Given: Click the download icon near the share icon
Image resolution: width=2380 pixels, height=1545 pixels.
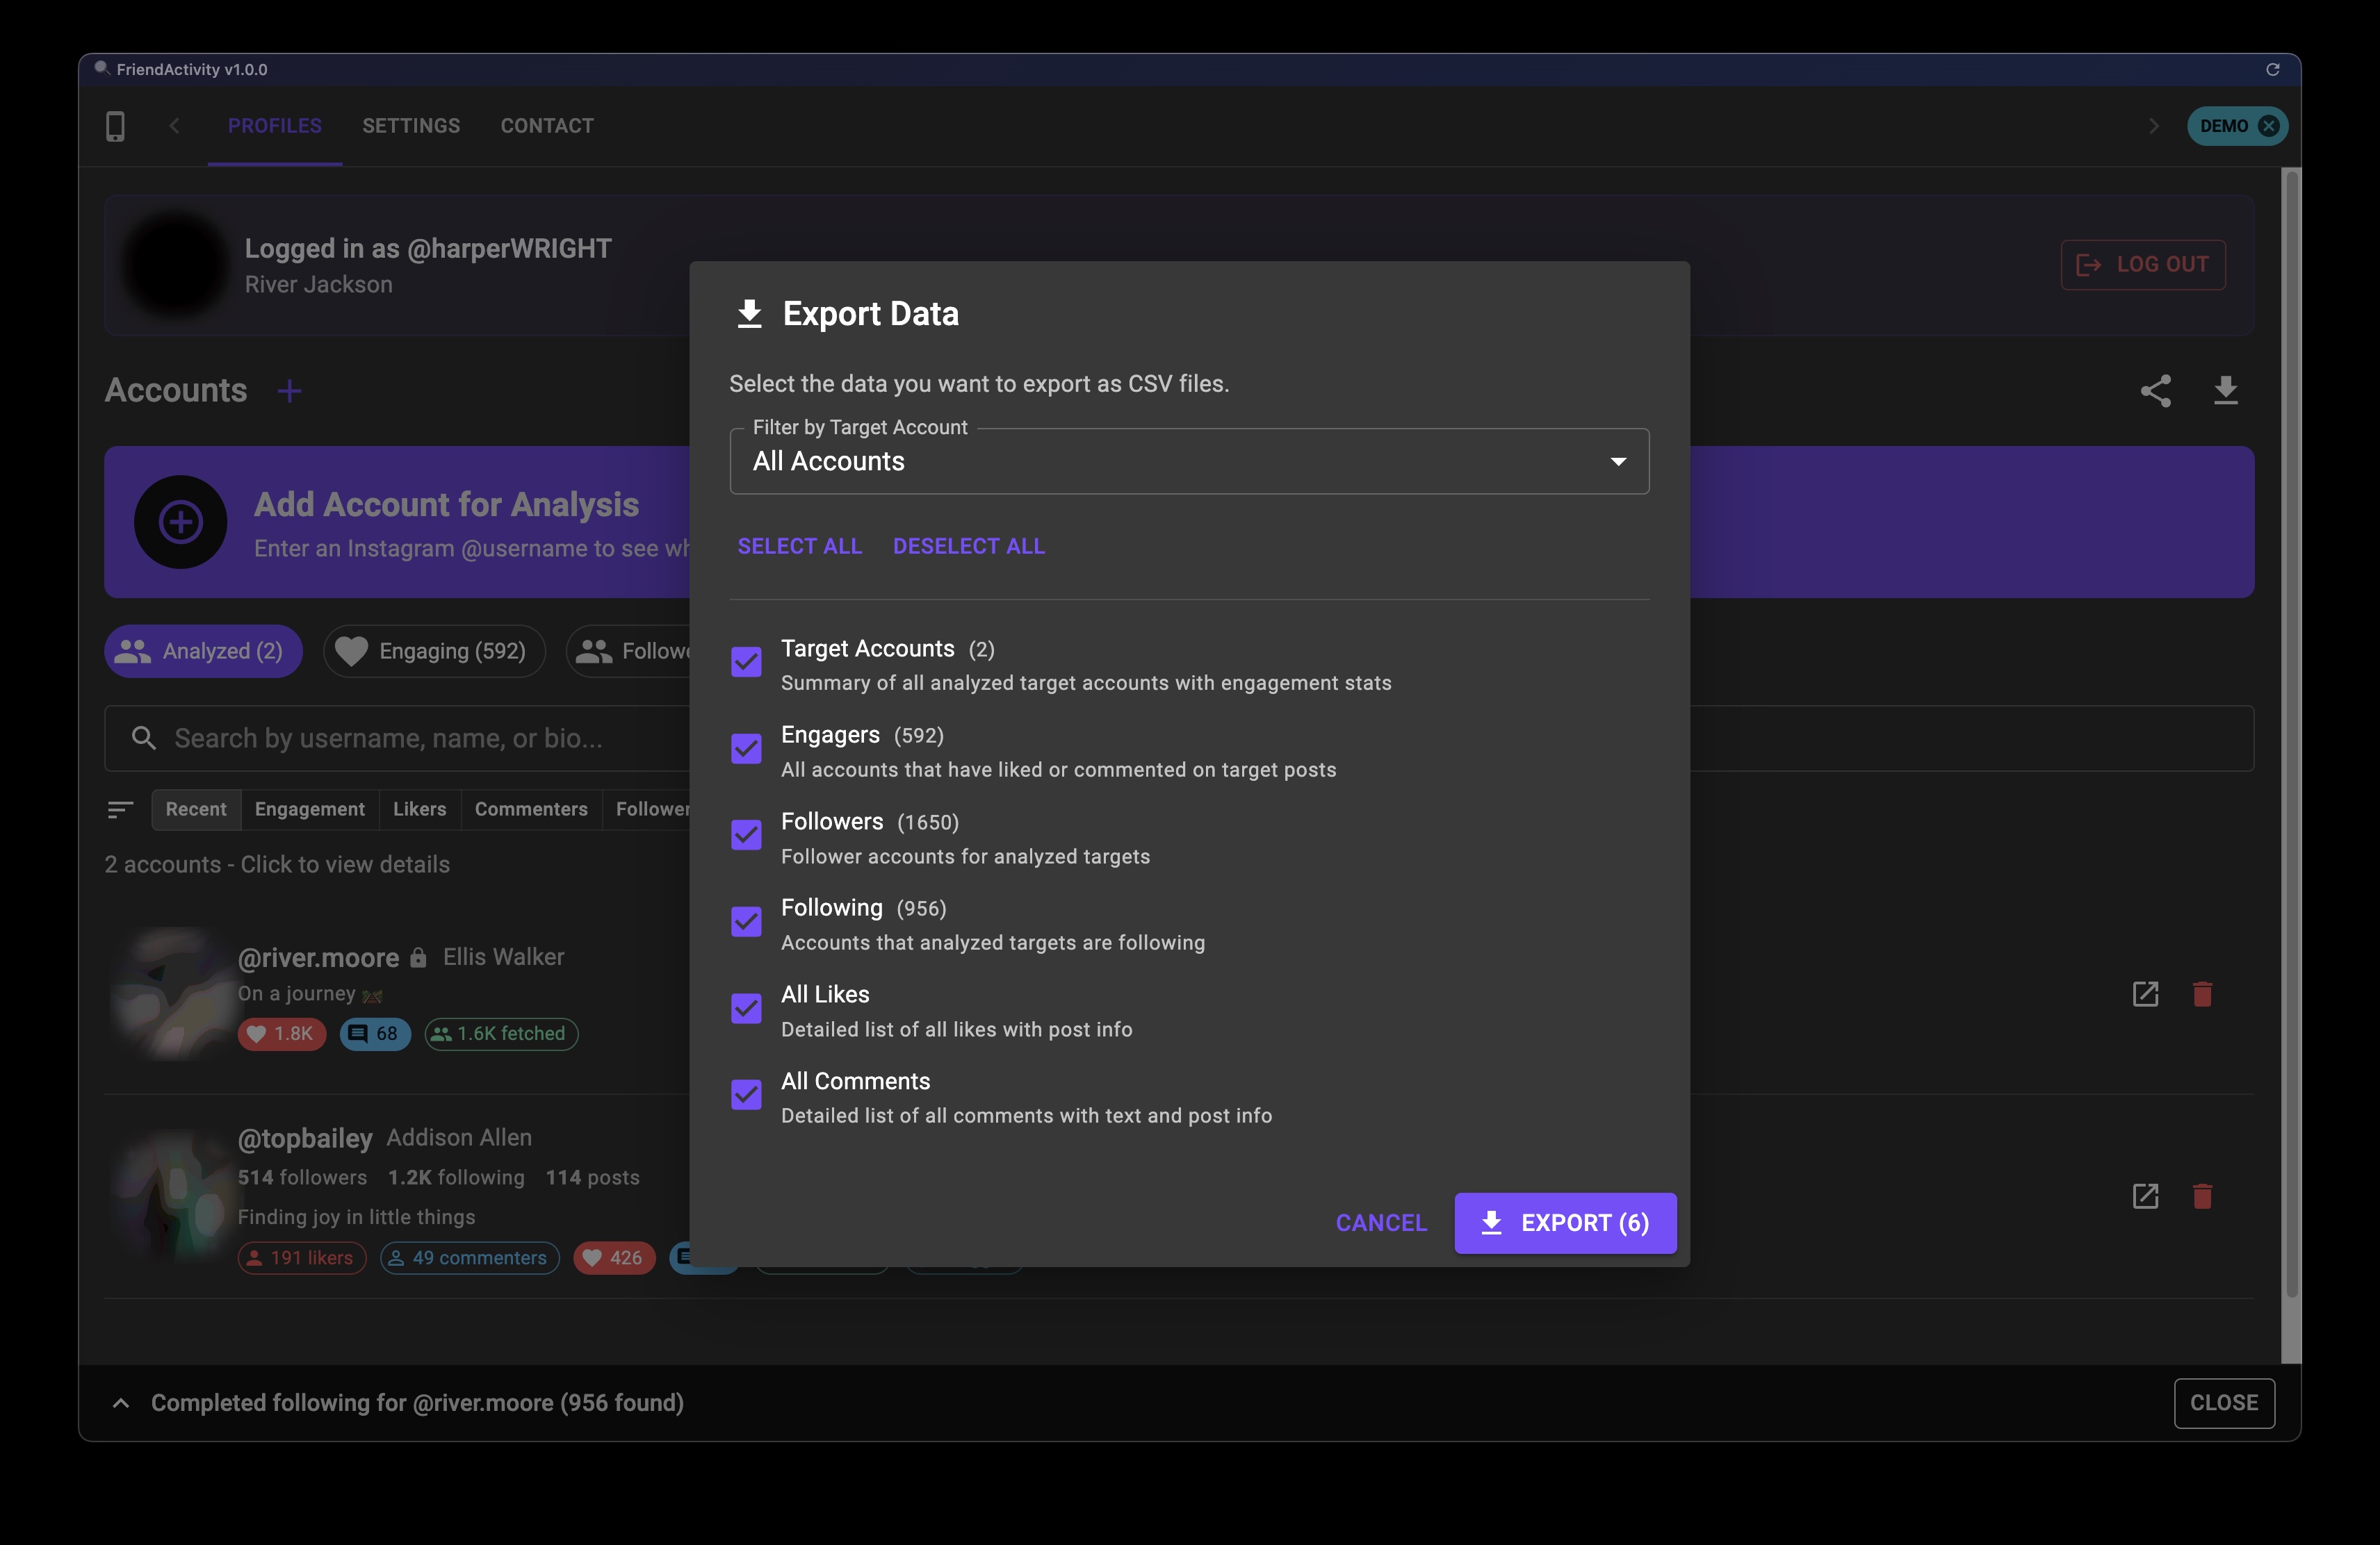Looking at the screenshot, I should coord(2225,390).
